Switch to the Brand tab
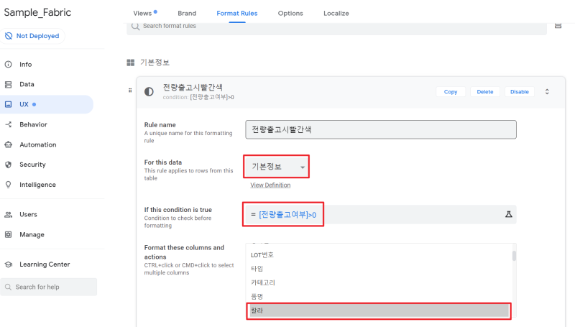This screenshot has width=575, height=327. pyautogui.click(x=187, y=13)
